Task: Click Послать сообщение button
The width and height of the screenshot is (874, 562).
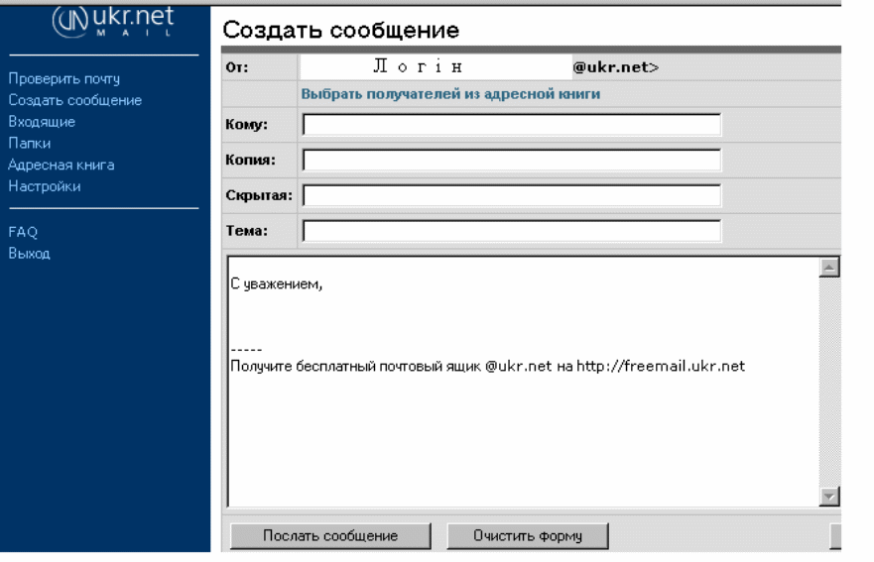Action: tap(330, 536)
